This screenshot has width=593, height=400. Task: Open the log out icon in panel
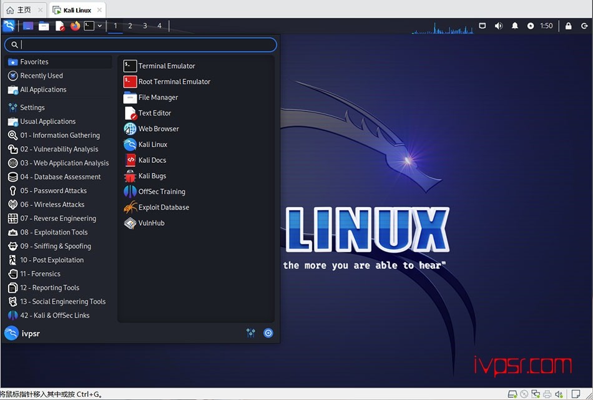click(x=584, y=26)
